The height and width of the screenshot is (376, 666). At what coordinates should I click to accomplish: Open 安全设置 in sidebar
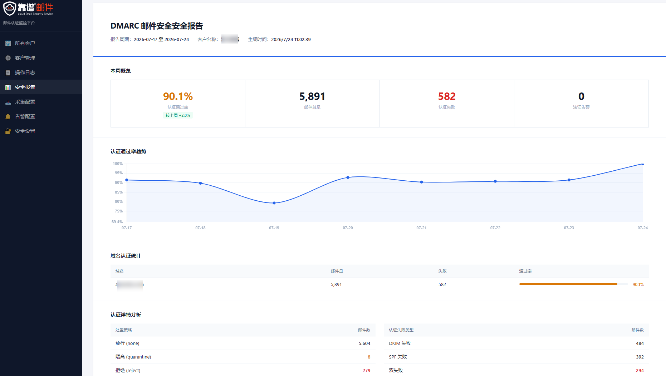click(x=41, y=131)
